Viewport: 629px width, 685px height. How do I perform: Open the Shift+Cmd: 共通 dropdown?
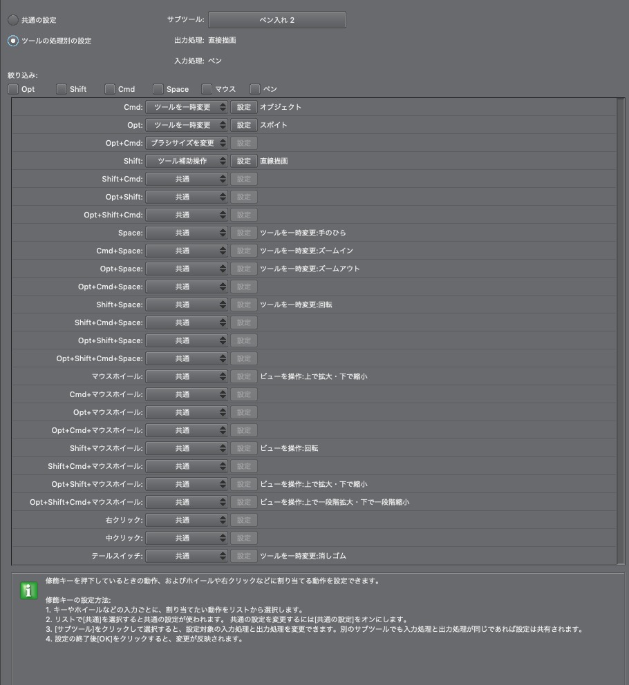187,179
